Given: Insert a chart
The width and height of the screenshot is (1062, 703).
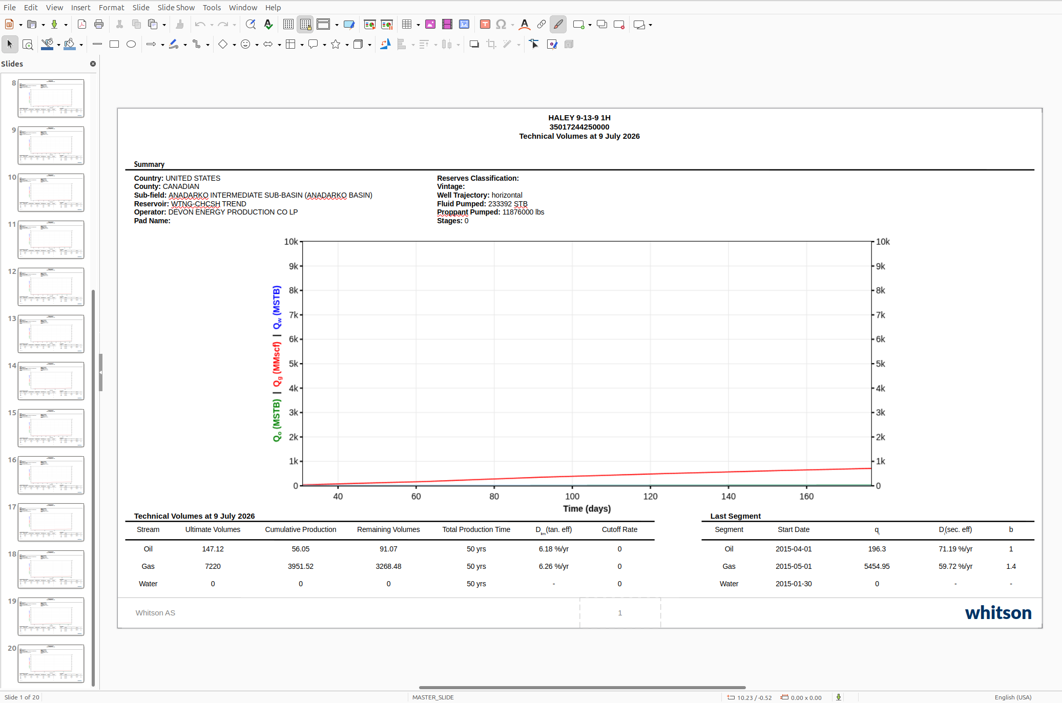Looking at the screenshot, I should pyautogui.click(x=464, y=25).
